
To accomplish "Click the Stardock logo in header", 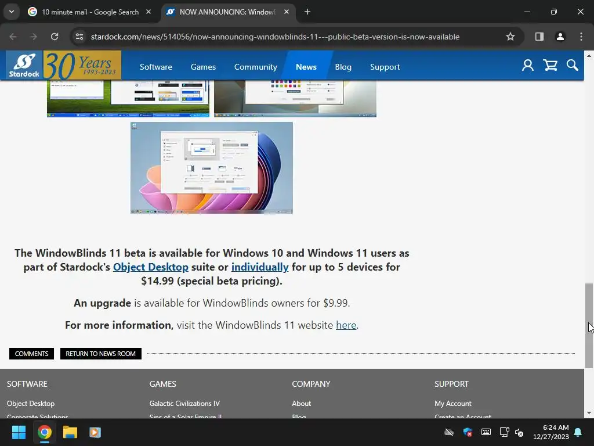I will (24, 65).
